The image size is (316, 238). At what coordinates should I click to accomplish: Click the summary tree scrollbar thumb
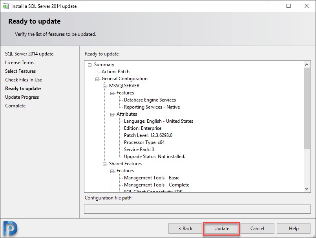pyautogui.click(x=307, y=109)
